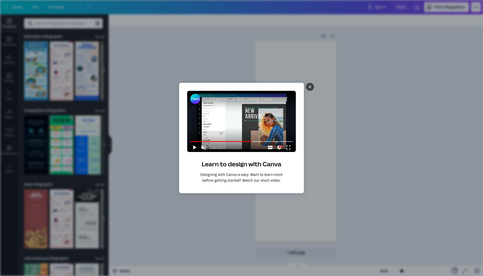Select the red data infographic thumbnail
Image resolution: width=483 pixels, height=276 pixels.
pyautogui.click(x=36, y=219)
